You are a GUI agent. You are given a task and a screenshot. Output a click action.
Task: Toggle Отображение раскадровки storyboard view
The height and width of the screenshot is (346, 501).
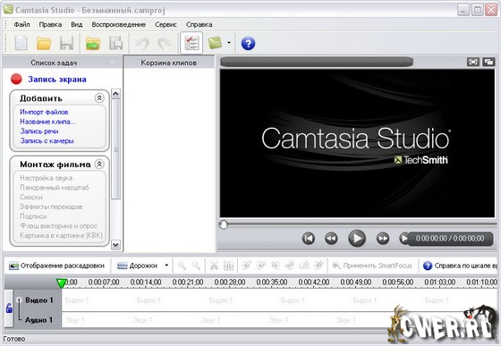pyautogui.click(x=57, y=266)
